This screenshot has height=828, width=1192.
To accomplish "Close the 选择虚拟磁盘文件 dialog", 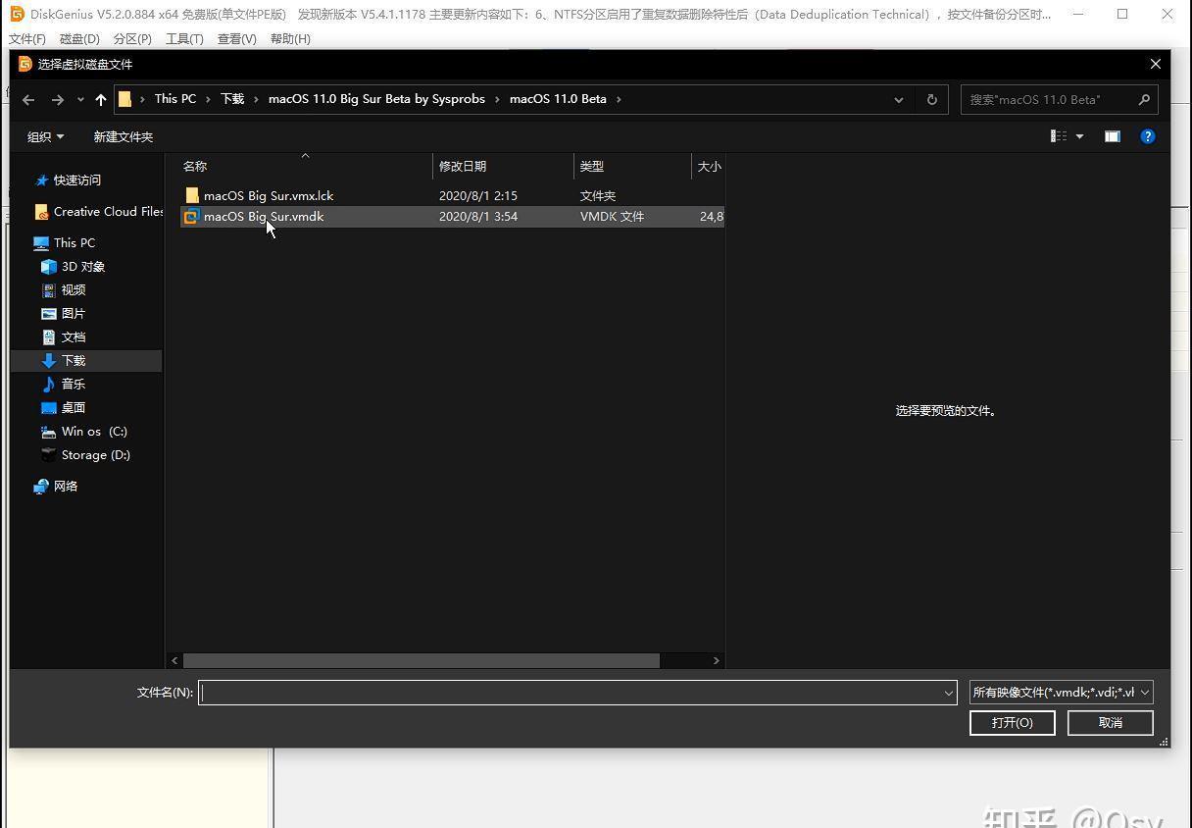I will pos(1156,64).
